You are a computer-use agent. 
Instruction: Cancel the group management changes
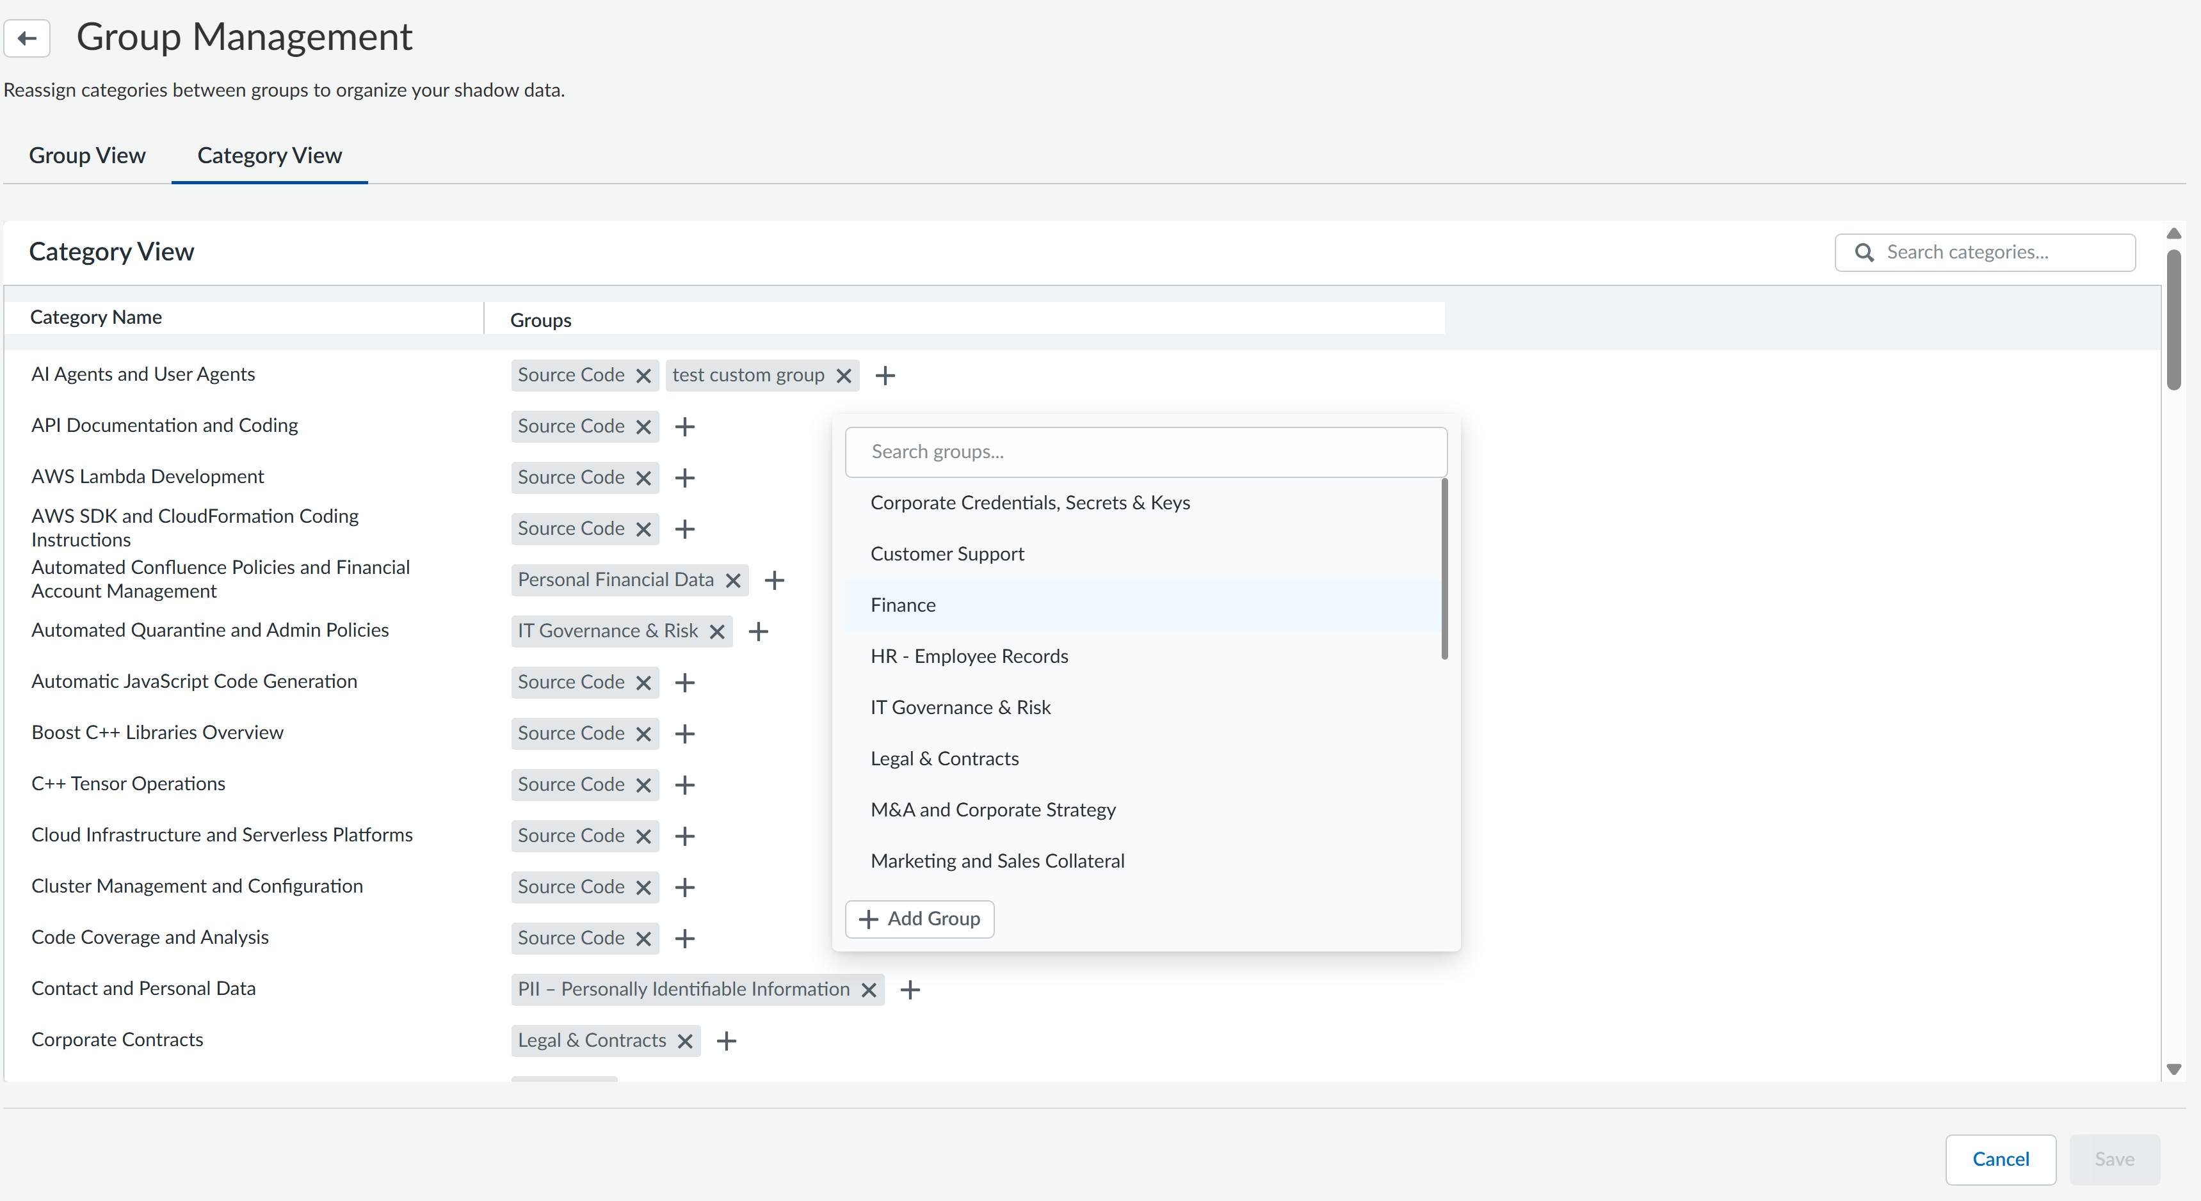[x=2000, y=1159]
